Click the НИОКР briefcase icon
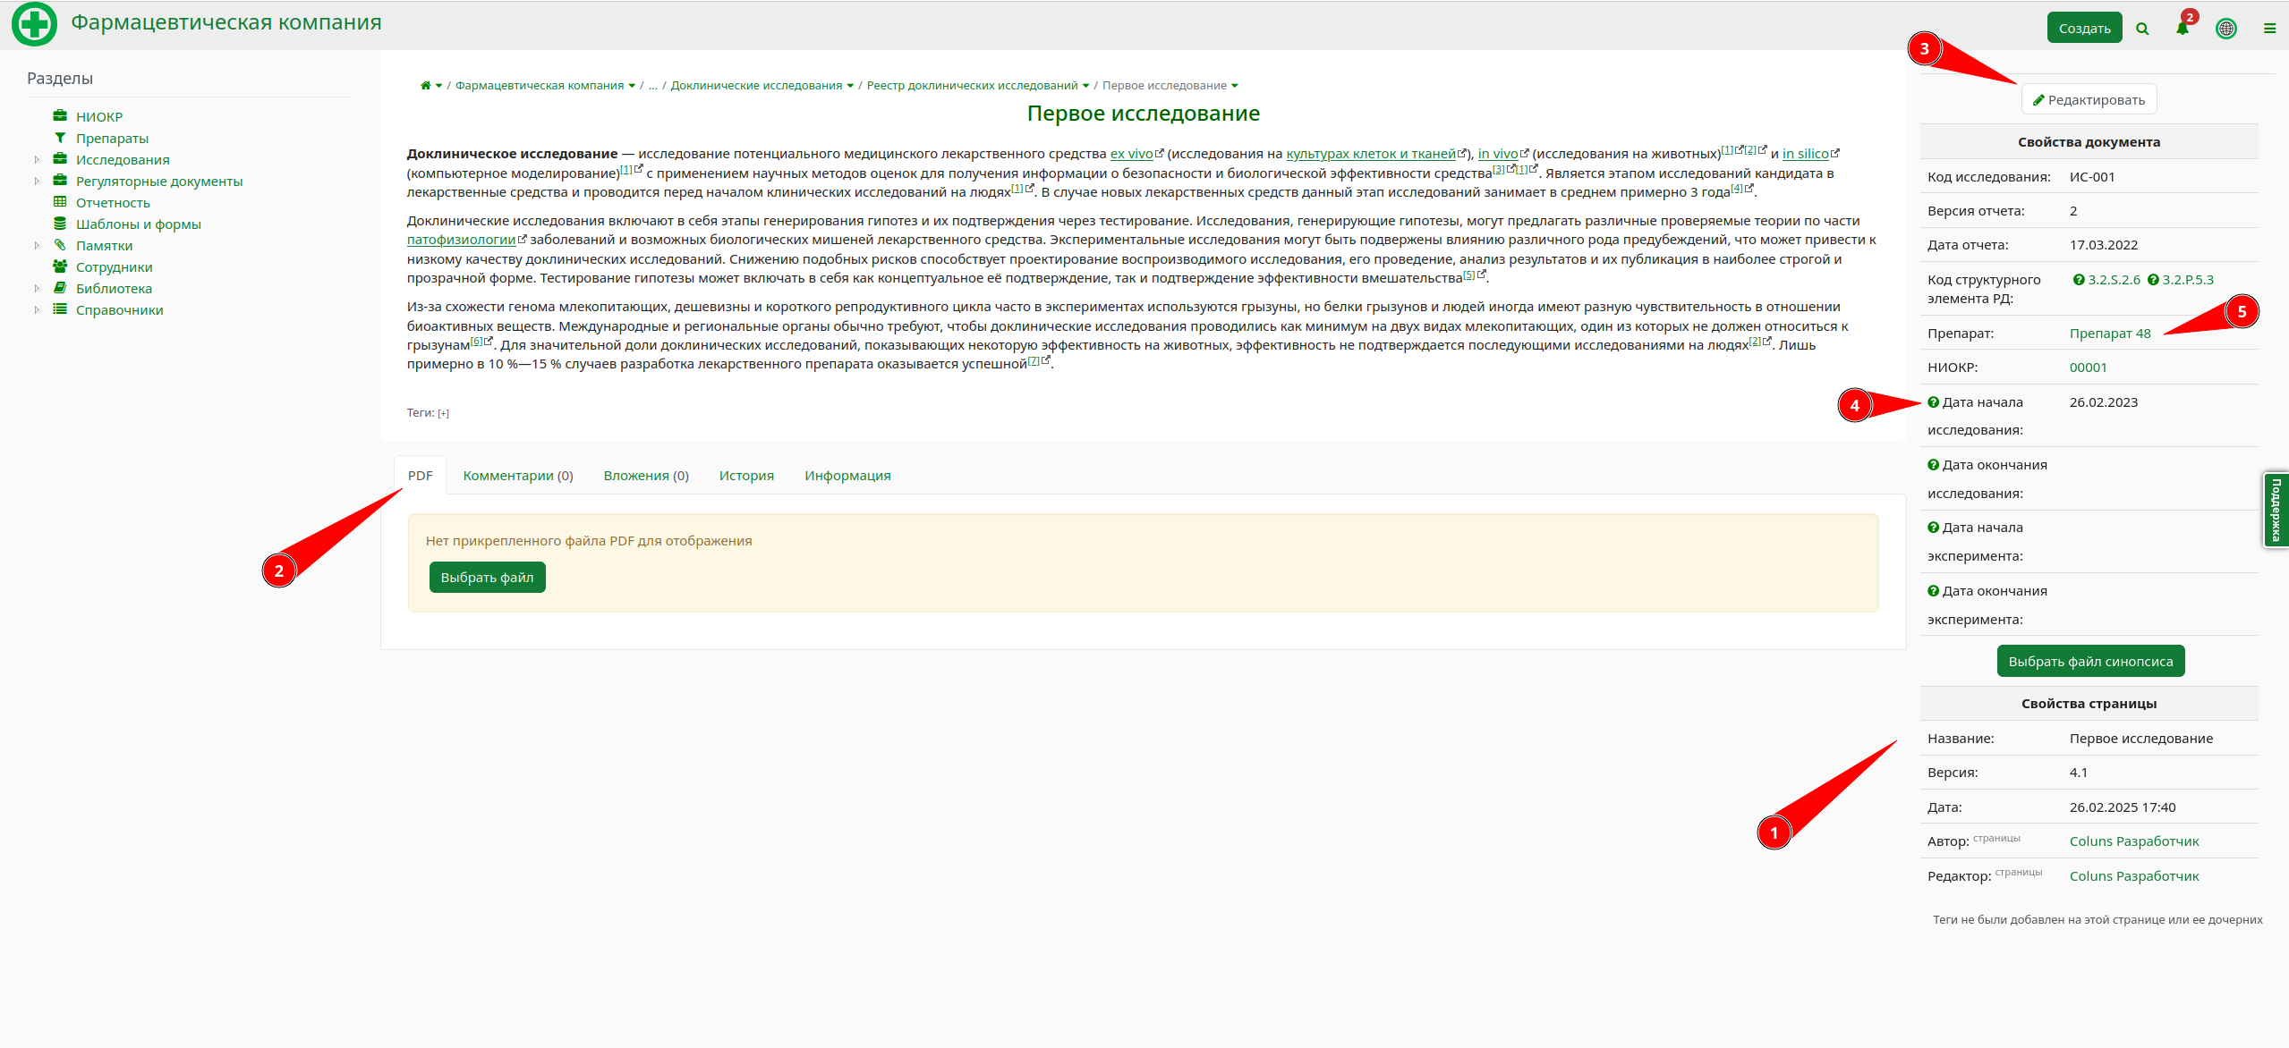The height and width of the screenshot is (1048, 2289). tap(60, 116)
